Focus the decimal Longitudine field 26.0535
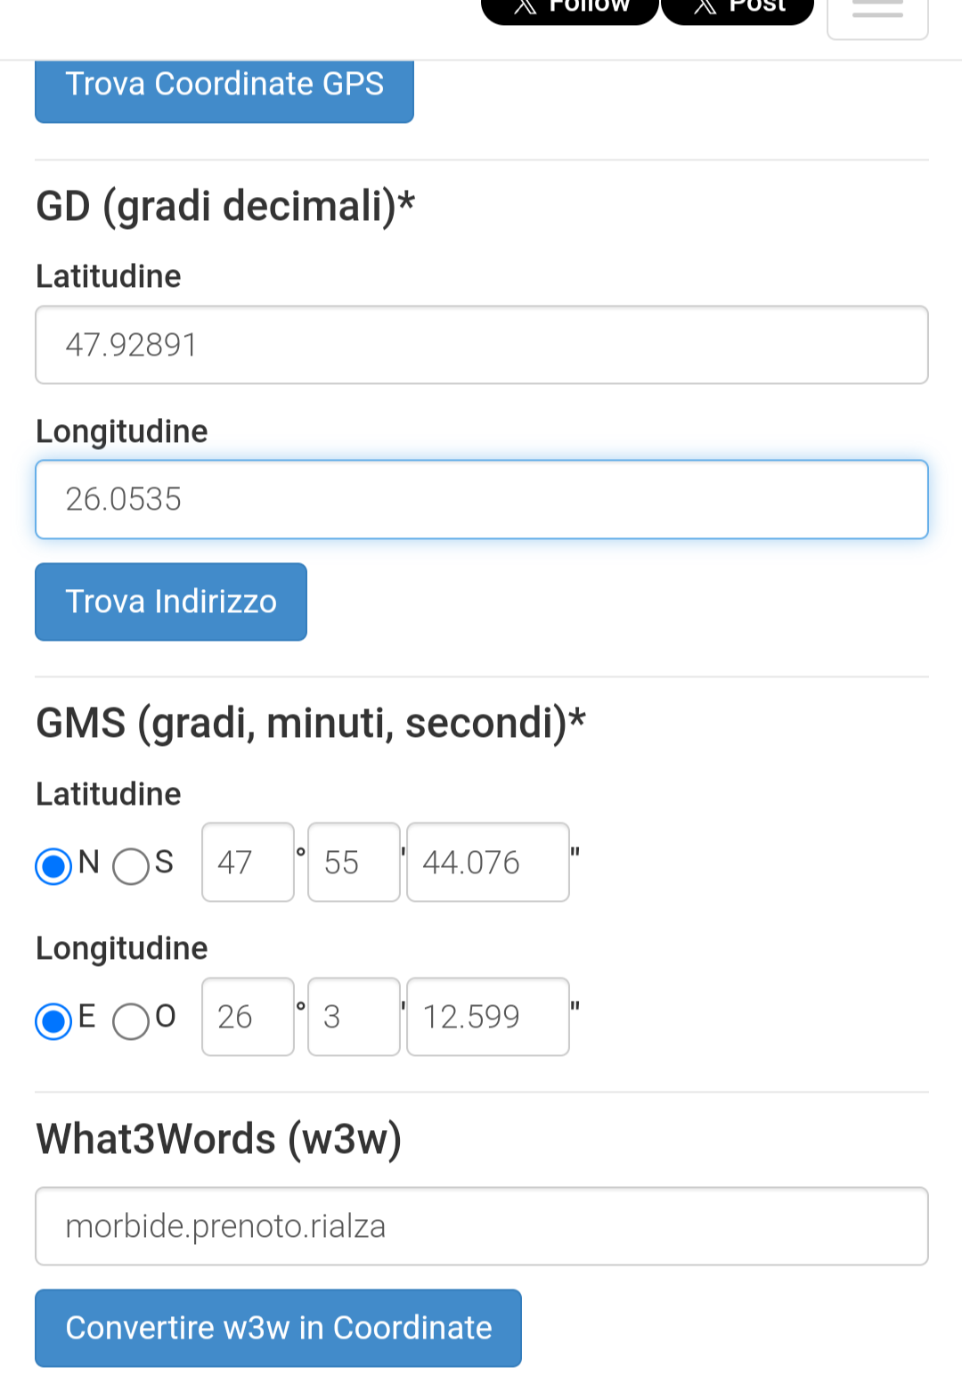This screenshot has width=962, height=1384. (x=482, y=499)
